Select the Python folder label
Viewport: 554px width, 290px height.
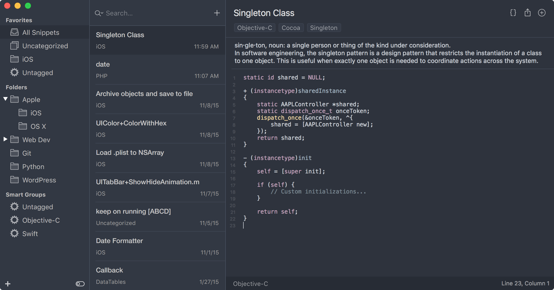pos(33,166)
